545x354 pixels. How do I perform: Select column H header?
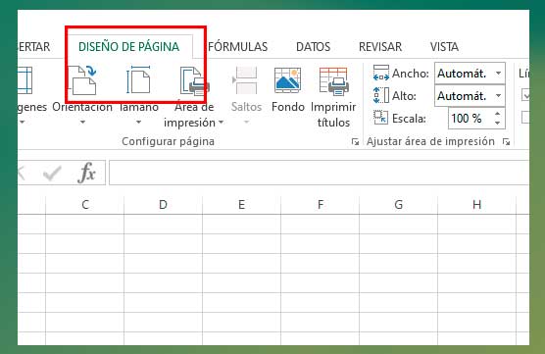coord(476,205)
